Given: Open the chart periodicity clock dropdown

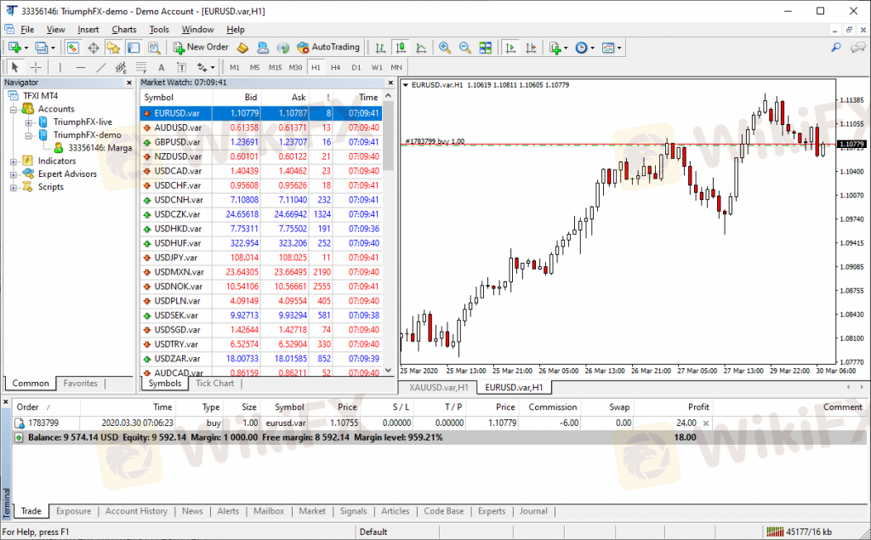Looking at the screenshot, I should point(584,48).
